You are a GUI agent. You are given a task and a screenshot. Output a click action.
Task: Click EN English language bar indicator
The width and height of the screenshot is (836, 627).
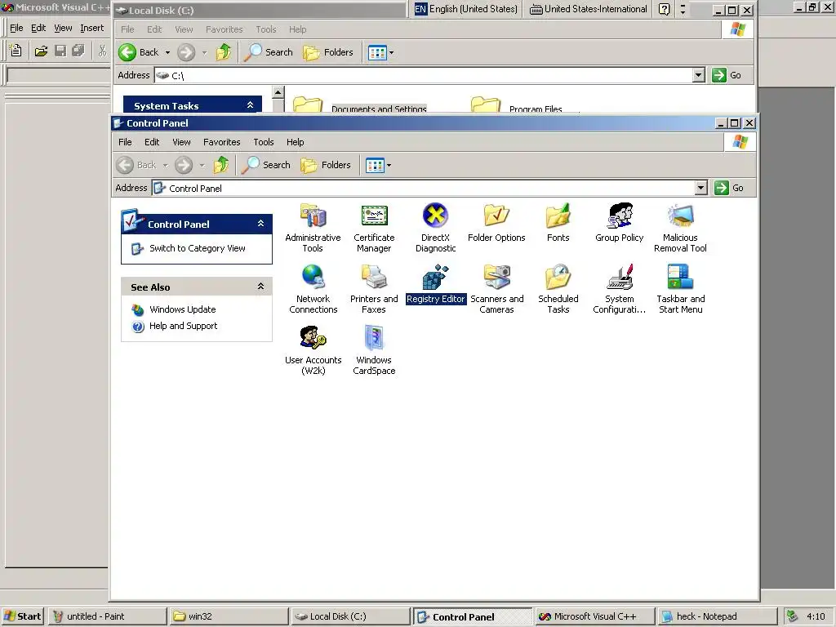point(466,9)
